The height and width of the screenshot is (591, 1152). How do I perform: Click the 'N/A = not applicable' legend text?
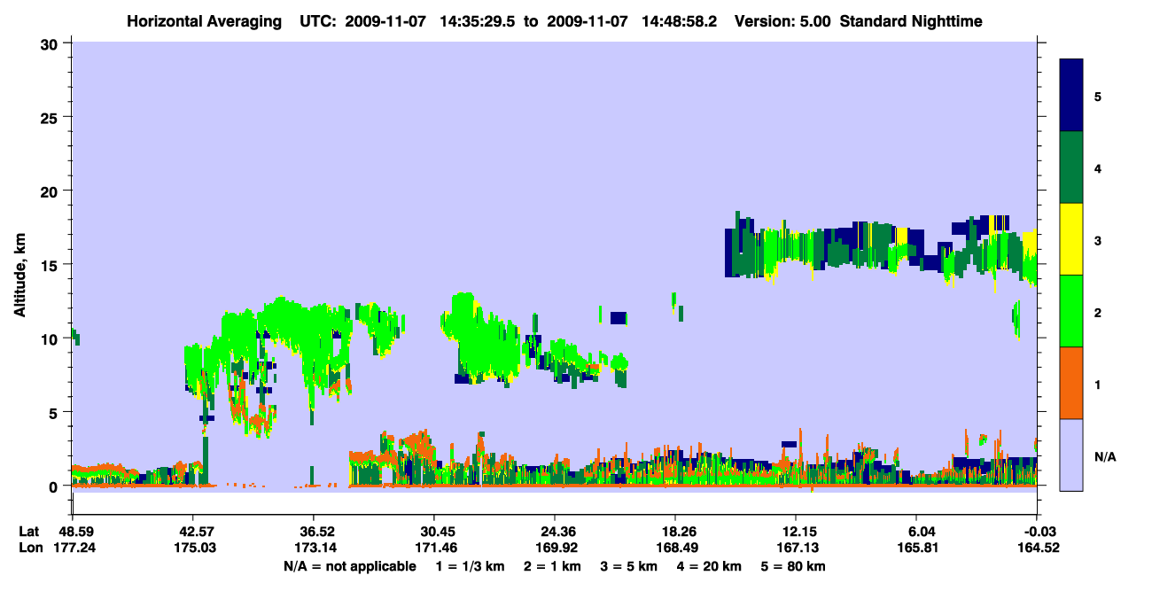[350, 565]
